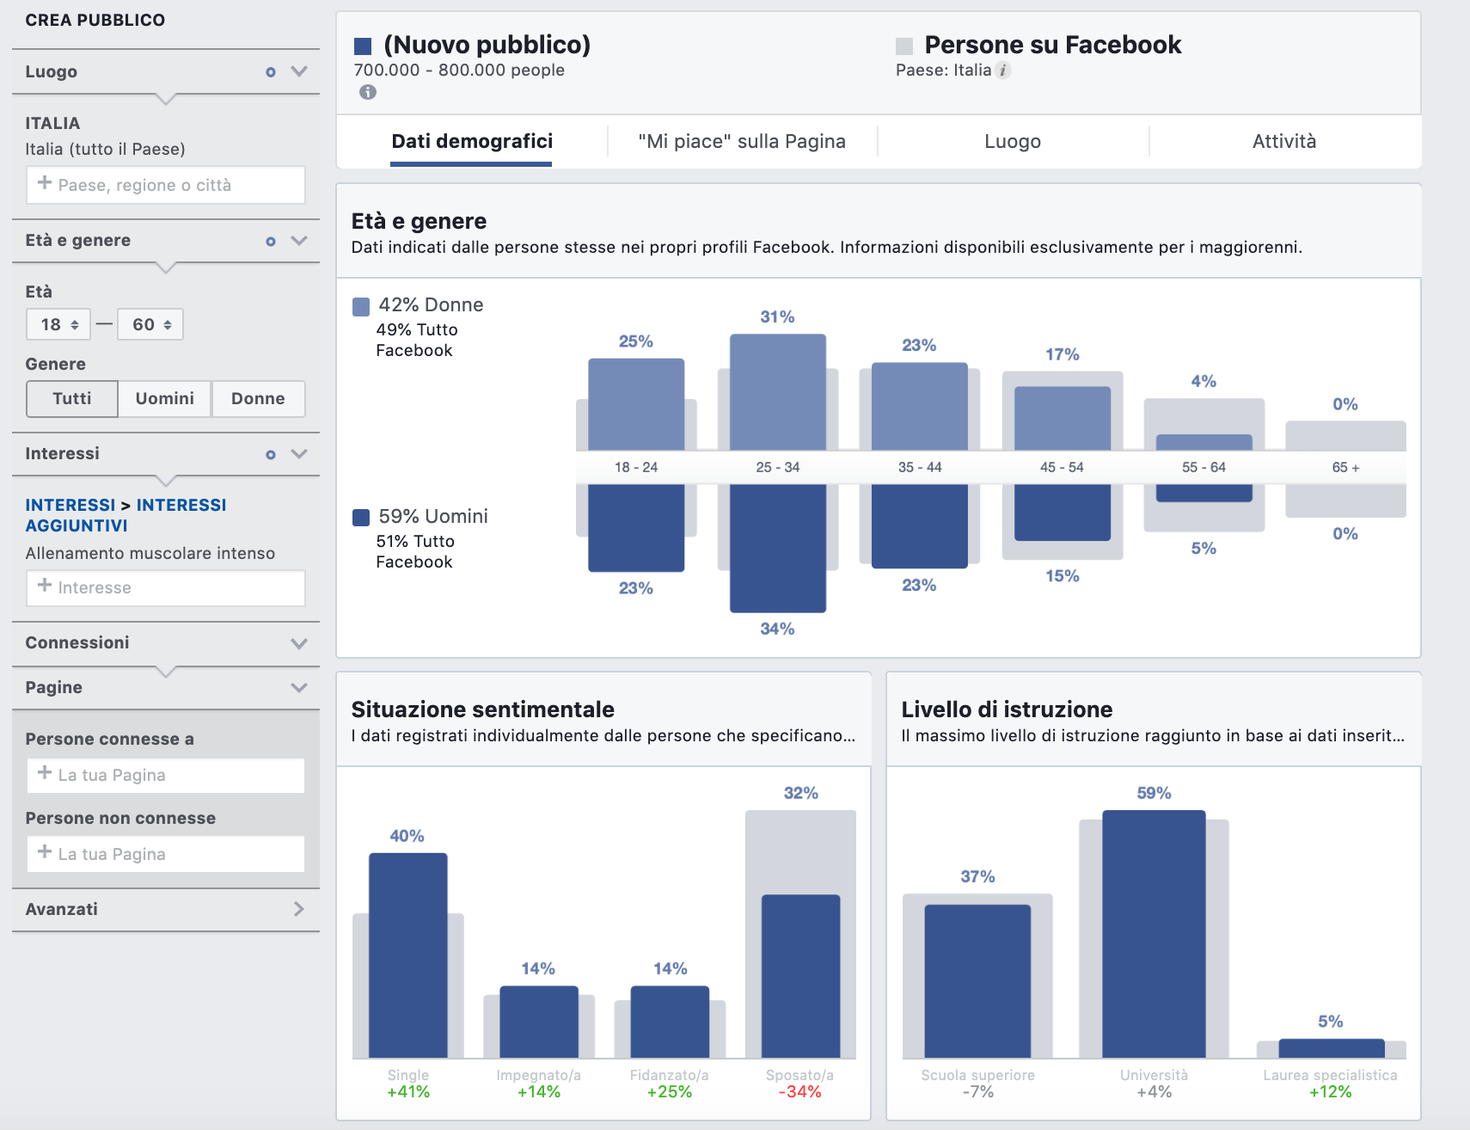Open the Attività tab
Viewport: 1470px width, 1130px height.
(1284, 141)
